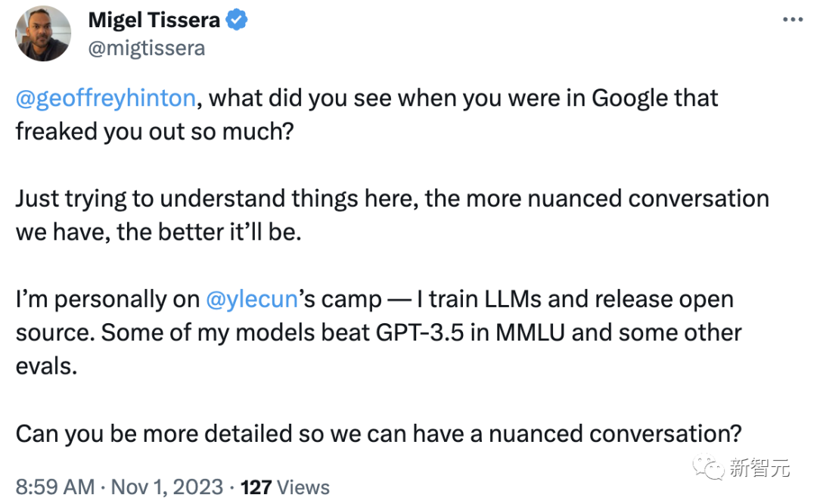
Task: Click the 'Just trying to understand things' paragraph
Action: [x=392, y=198]
